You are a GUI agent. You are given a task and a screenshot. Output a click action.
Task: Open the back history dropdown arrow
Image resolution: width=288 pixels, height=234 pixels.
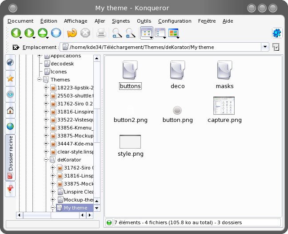coord(21,38)
